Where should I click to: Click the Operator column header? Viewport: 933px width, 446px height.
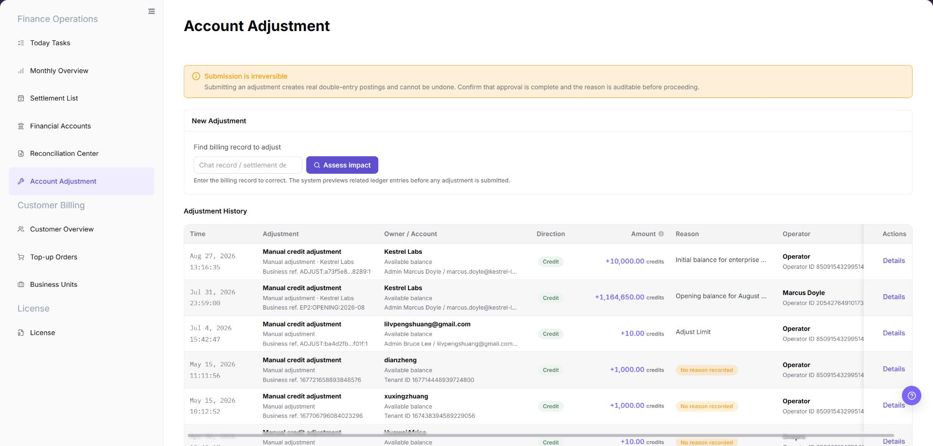[796, 234]
